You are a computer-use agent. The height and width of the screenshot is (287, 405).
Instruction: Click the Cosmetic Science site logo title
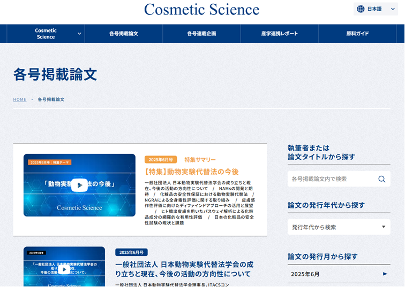coord(202,10)
